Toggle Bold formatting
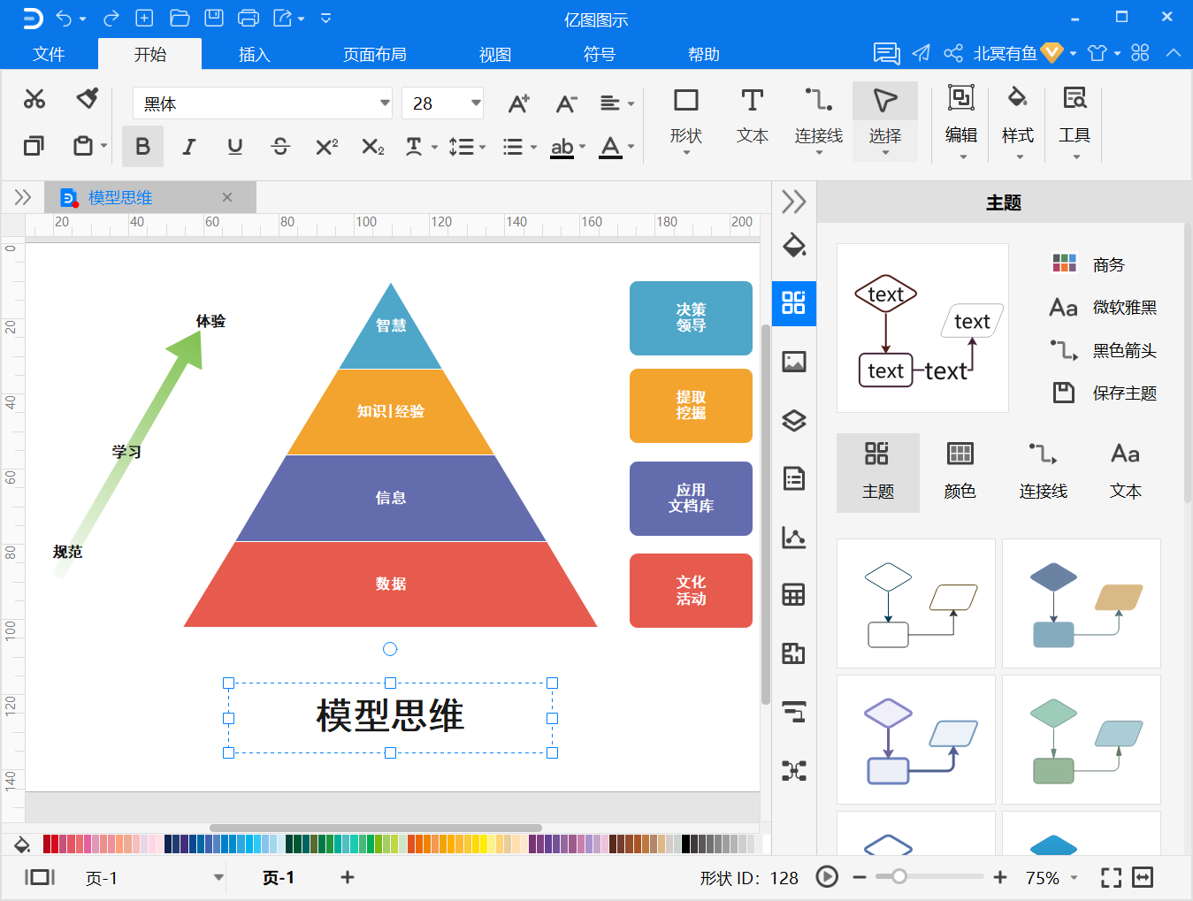 point(142,147)
